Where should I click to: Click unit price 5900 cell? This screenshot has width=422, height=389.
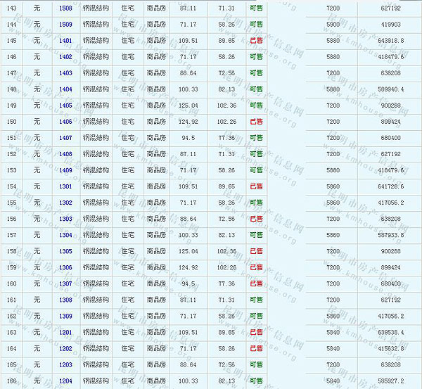pyautogui.click(x=333, y=24)
